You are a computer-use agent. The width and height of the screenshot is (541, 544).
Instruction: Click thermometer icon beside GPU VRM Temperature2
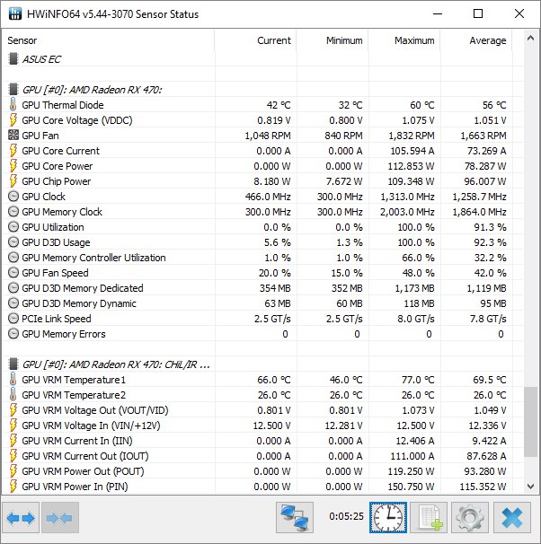coord(13,395)
